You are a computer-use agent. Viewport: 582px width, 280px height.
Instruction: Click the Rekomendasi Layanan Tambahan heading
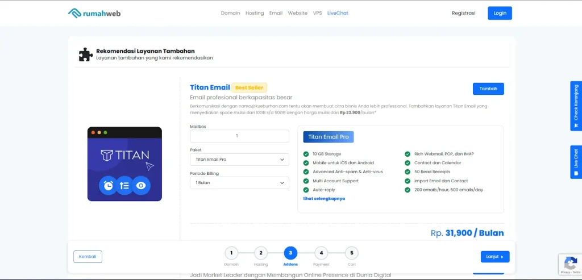click(x=145, y=51)
